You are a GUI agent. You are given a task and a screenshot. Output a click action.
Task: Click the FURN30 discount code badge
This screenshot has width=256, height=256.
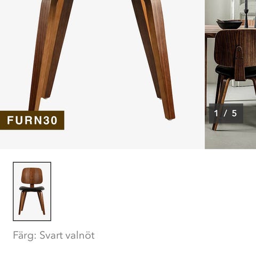32,120
